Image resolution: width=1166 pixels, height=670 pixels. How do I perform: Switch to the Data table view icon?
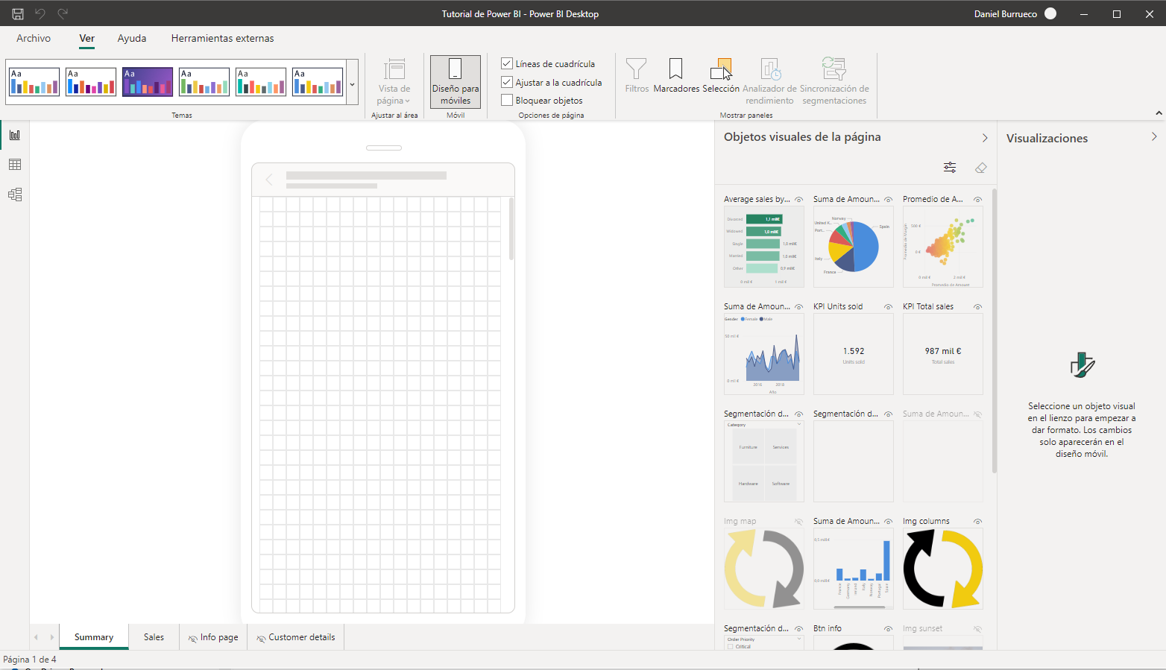pos(15,165)
